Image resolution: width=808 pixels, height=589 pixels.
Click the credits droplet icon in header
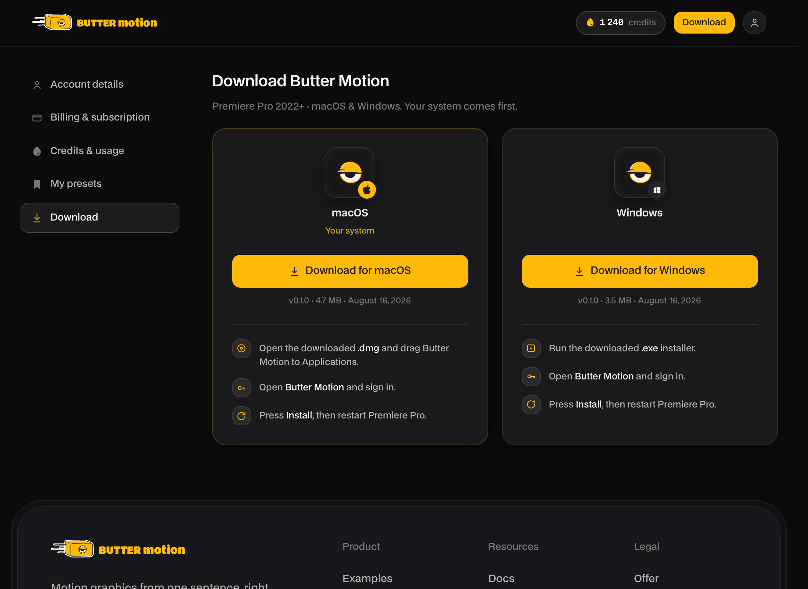pos(590,23)
